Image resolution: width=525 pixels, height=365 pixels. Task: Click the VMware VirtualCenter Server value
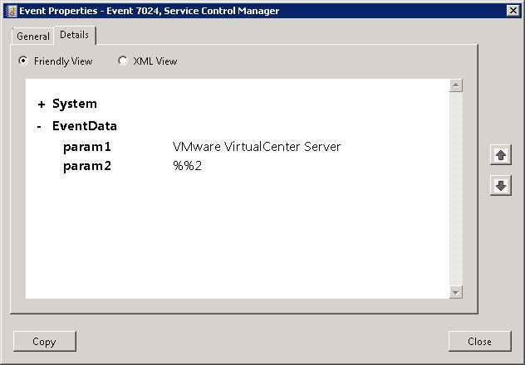click(x=257, y=146)
